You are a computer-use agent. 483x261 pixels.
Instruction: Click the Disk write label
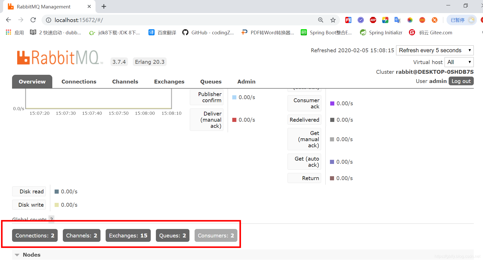coord(29,205)
